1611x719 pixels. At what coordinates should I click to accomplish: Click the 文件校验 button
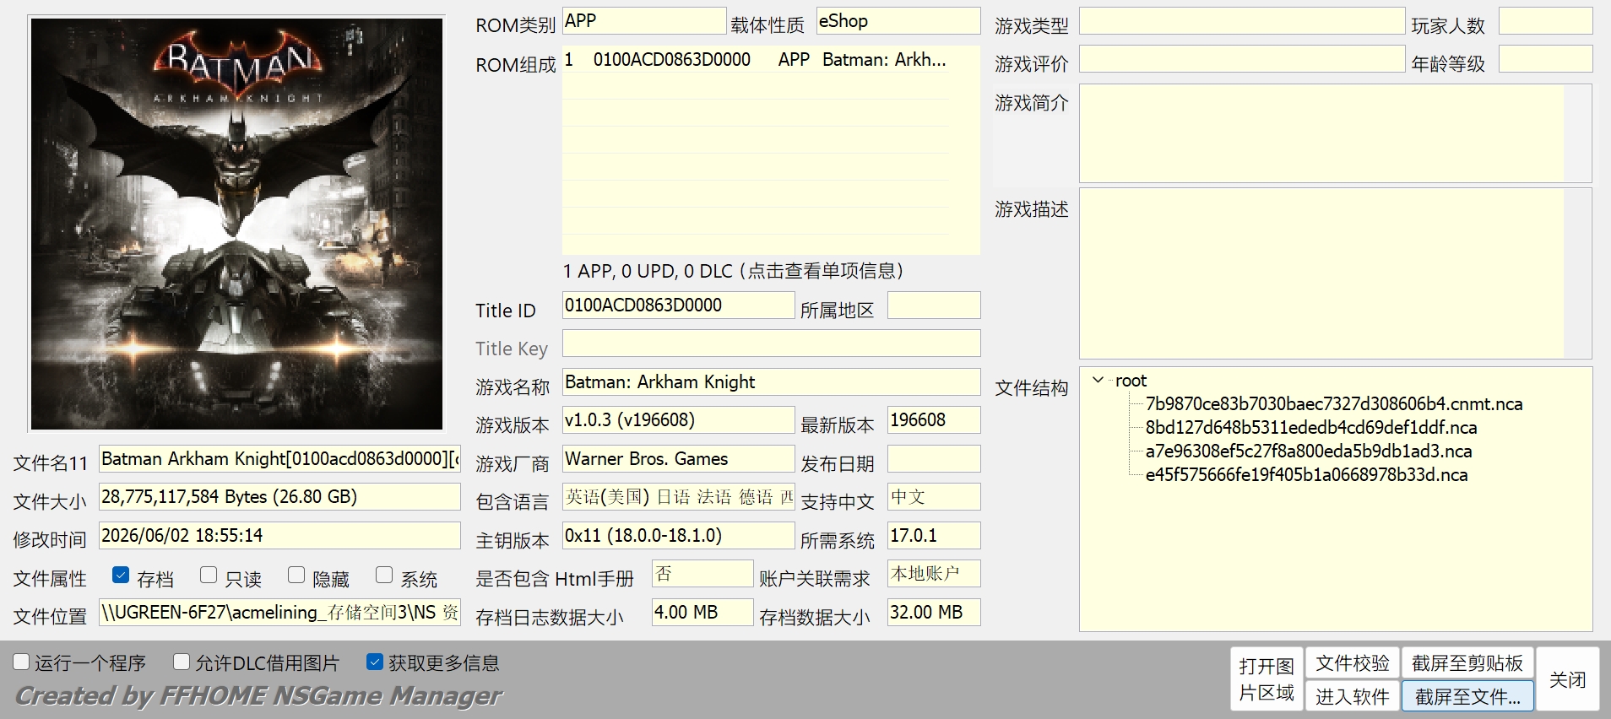(1353, 663)
